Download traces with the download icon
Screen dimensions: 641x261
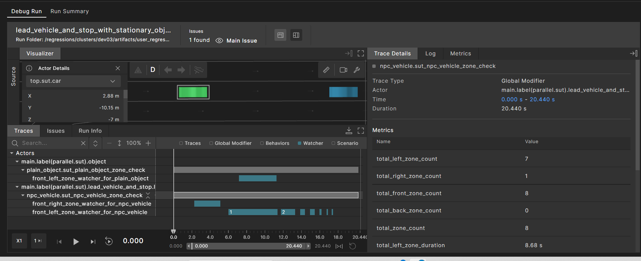tap(349, 131)
